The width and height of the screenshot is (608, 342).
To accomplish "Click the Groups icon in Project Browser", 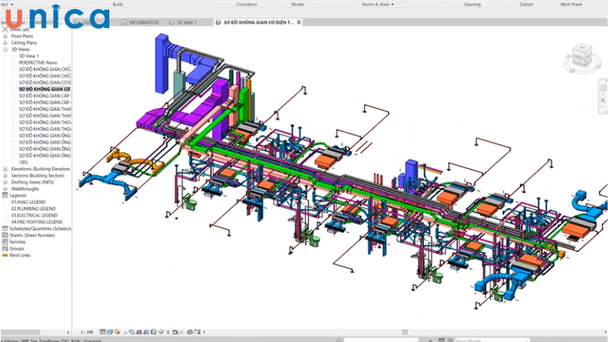I will [5, 249].
